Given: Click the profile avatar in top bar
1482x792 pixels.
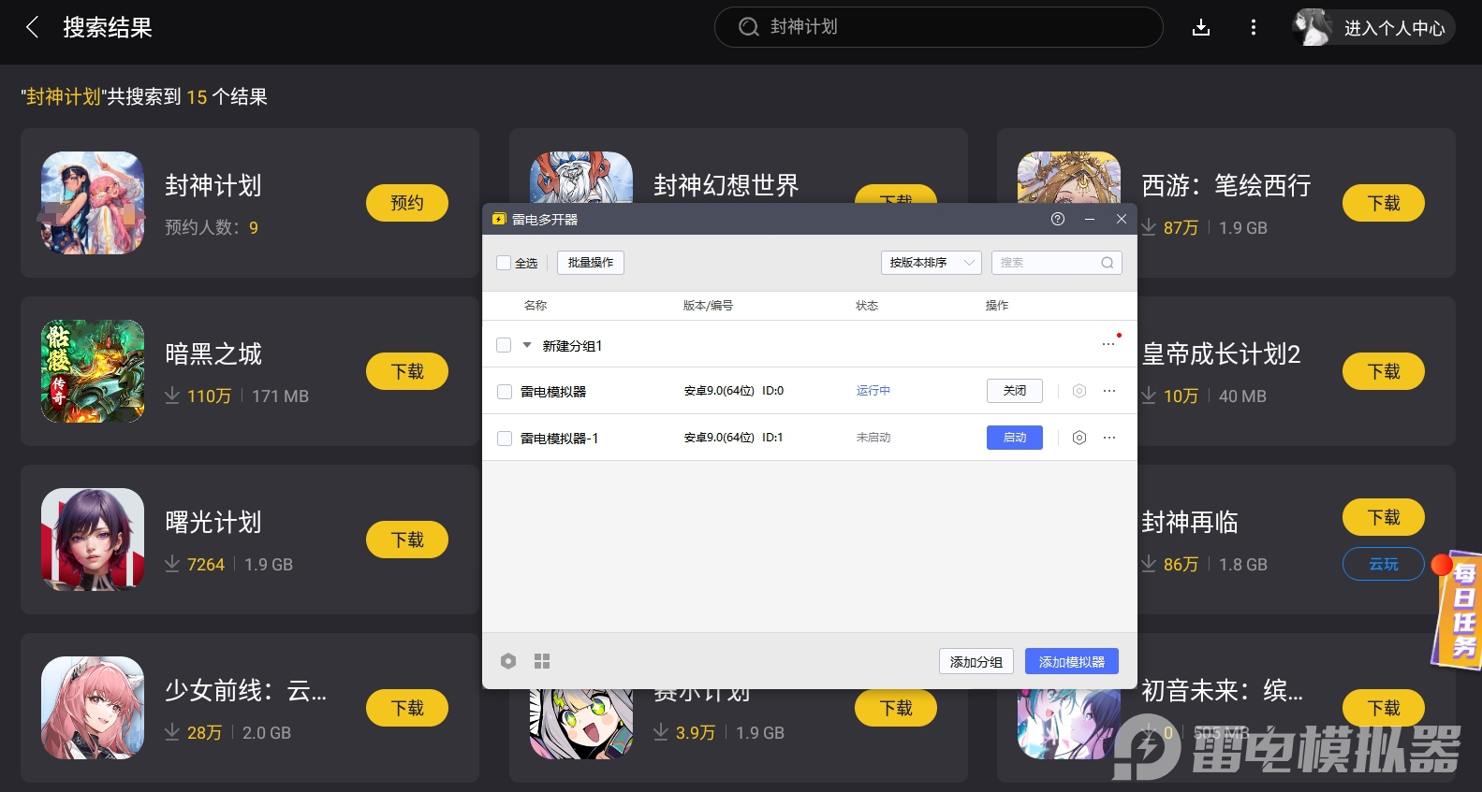Looking at the screenshot, I should [1313, 27].
